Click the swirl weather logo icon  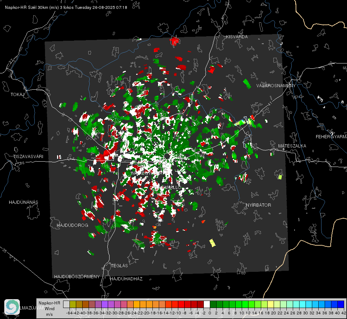pos(12,307)
